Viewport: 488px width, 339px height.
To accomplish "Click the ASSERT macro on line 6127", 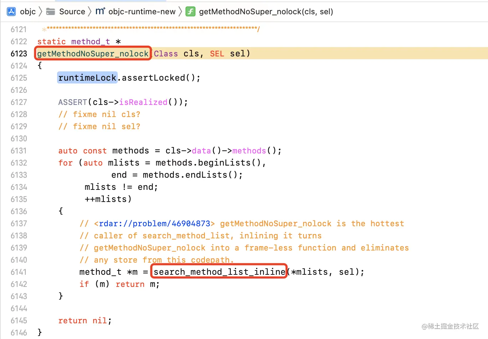I will [73, 102].
